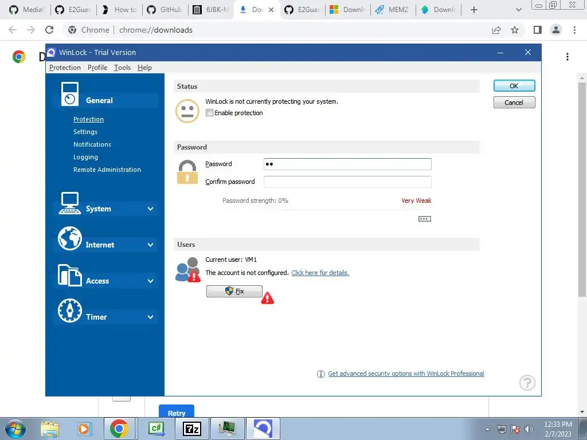Click the Access documents icon

coord(69,275)
